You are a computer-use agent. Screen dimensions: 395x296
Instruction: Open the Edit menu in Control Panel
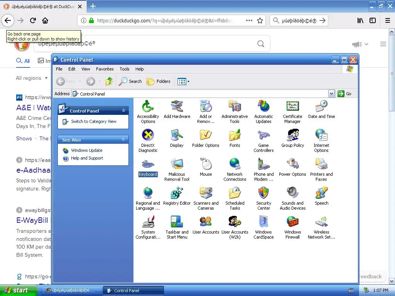[72, 69]
